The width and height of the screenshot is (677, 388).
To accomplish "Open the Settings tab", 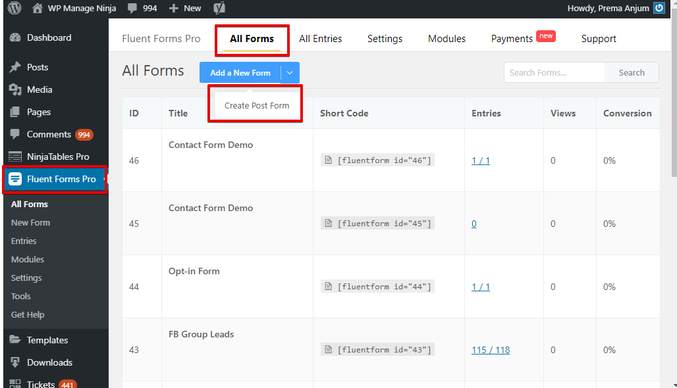I will 385,39.
